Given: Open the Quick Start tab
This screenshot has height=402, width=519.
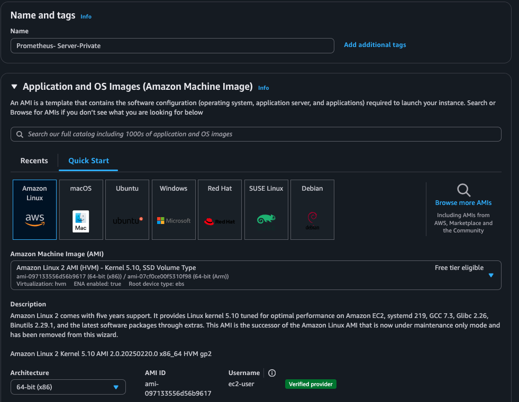Looking at the screenshot, I should click(88, 160).
